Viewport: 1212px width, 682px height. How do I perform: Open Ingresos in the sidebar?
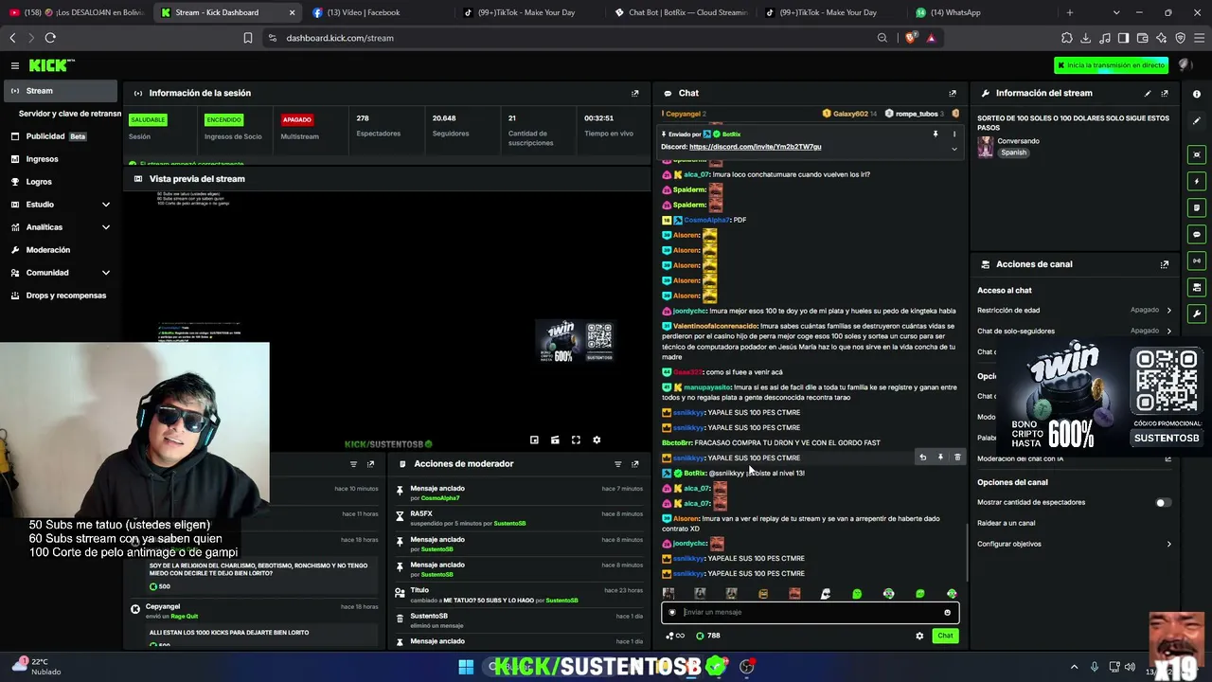[62, 159]
